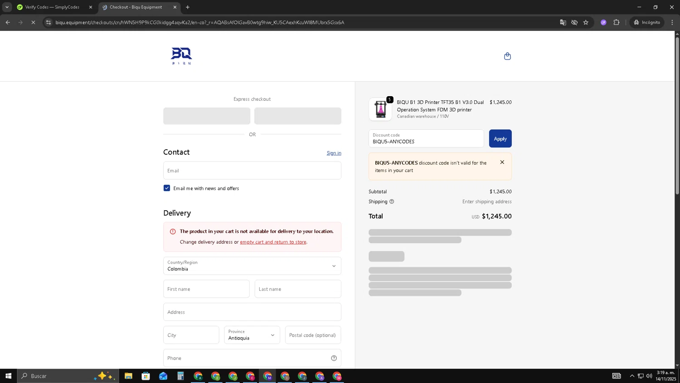Bookmark this page with star icon

586,22
